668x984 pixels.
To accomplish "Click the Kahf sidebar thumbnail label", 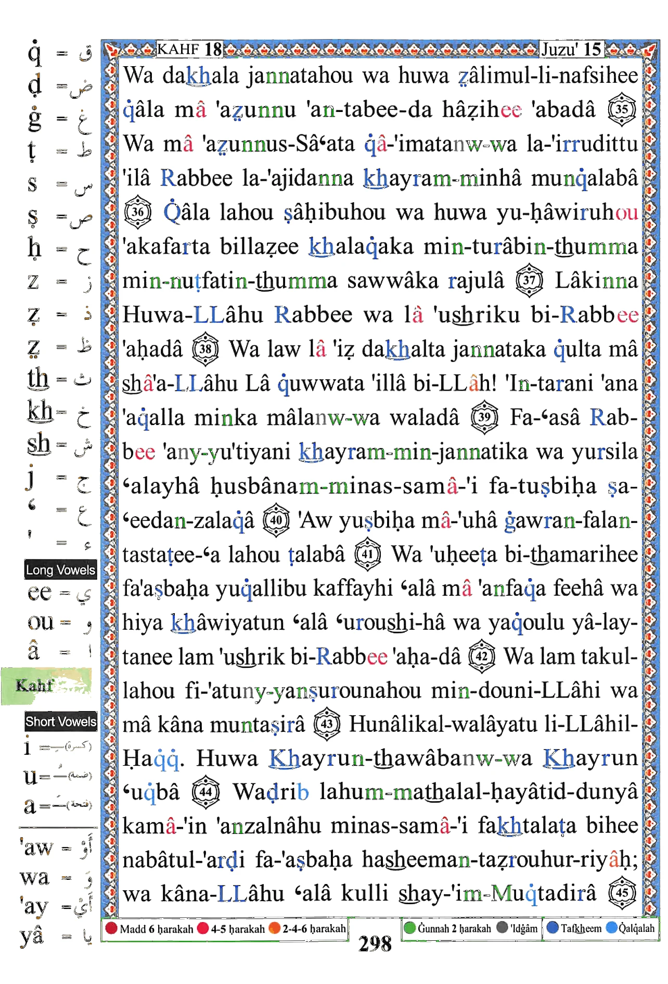I will (34, 685).
